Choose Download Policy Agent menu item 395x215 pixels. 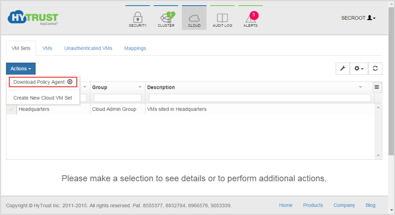point(43,82)
